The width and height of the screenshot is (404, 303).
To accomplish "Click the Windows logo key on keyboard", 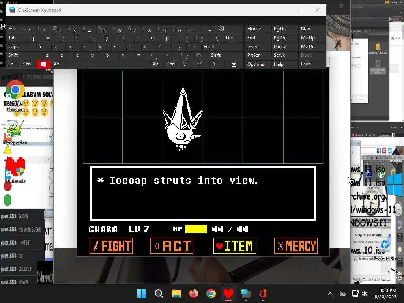I will click(43, 64).
